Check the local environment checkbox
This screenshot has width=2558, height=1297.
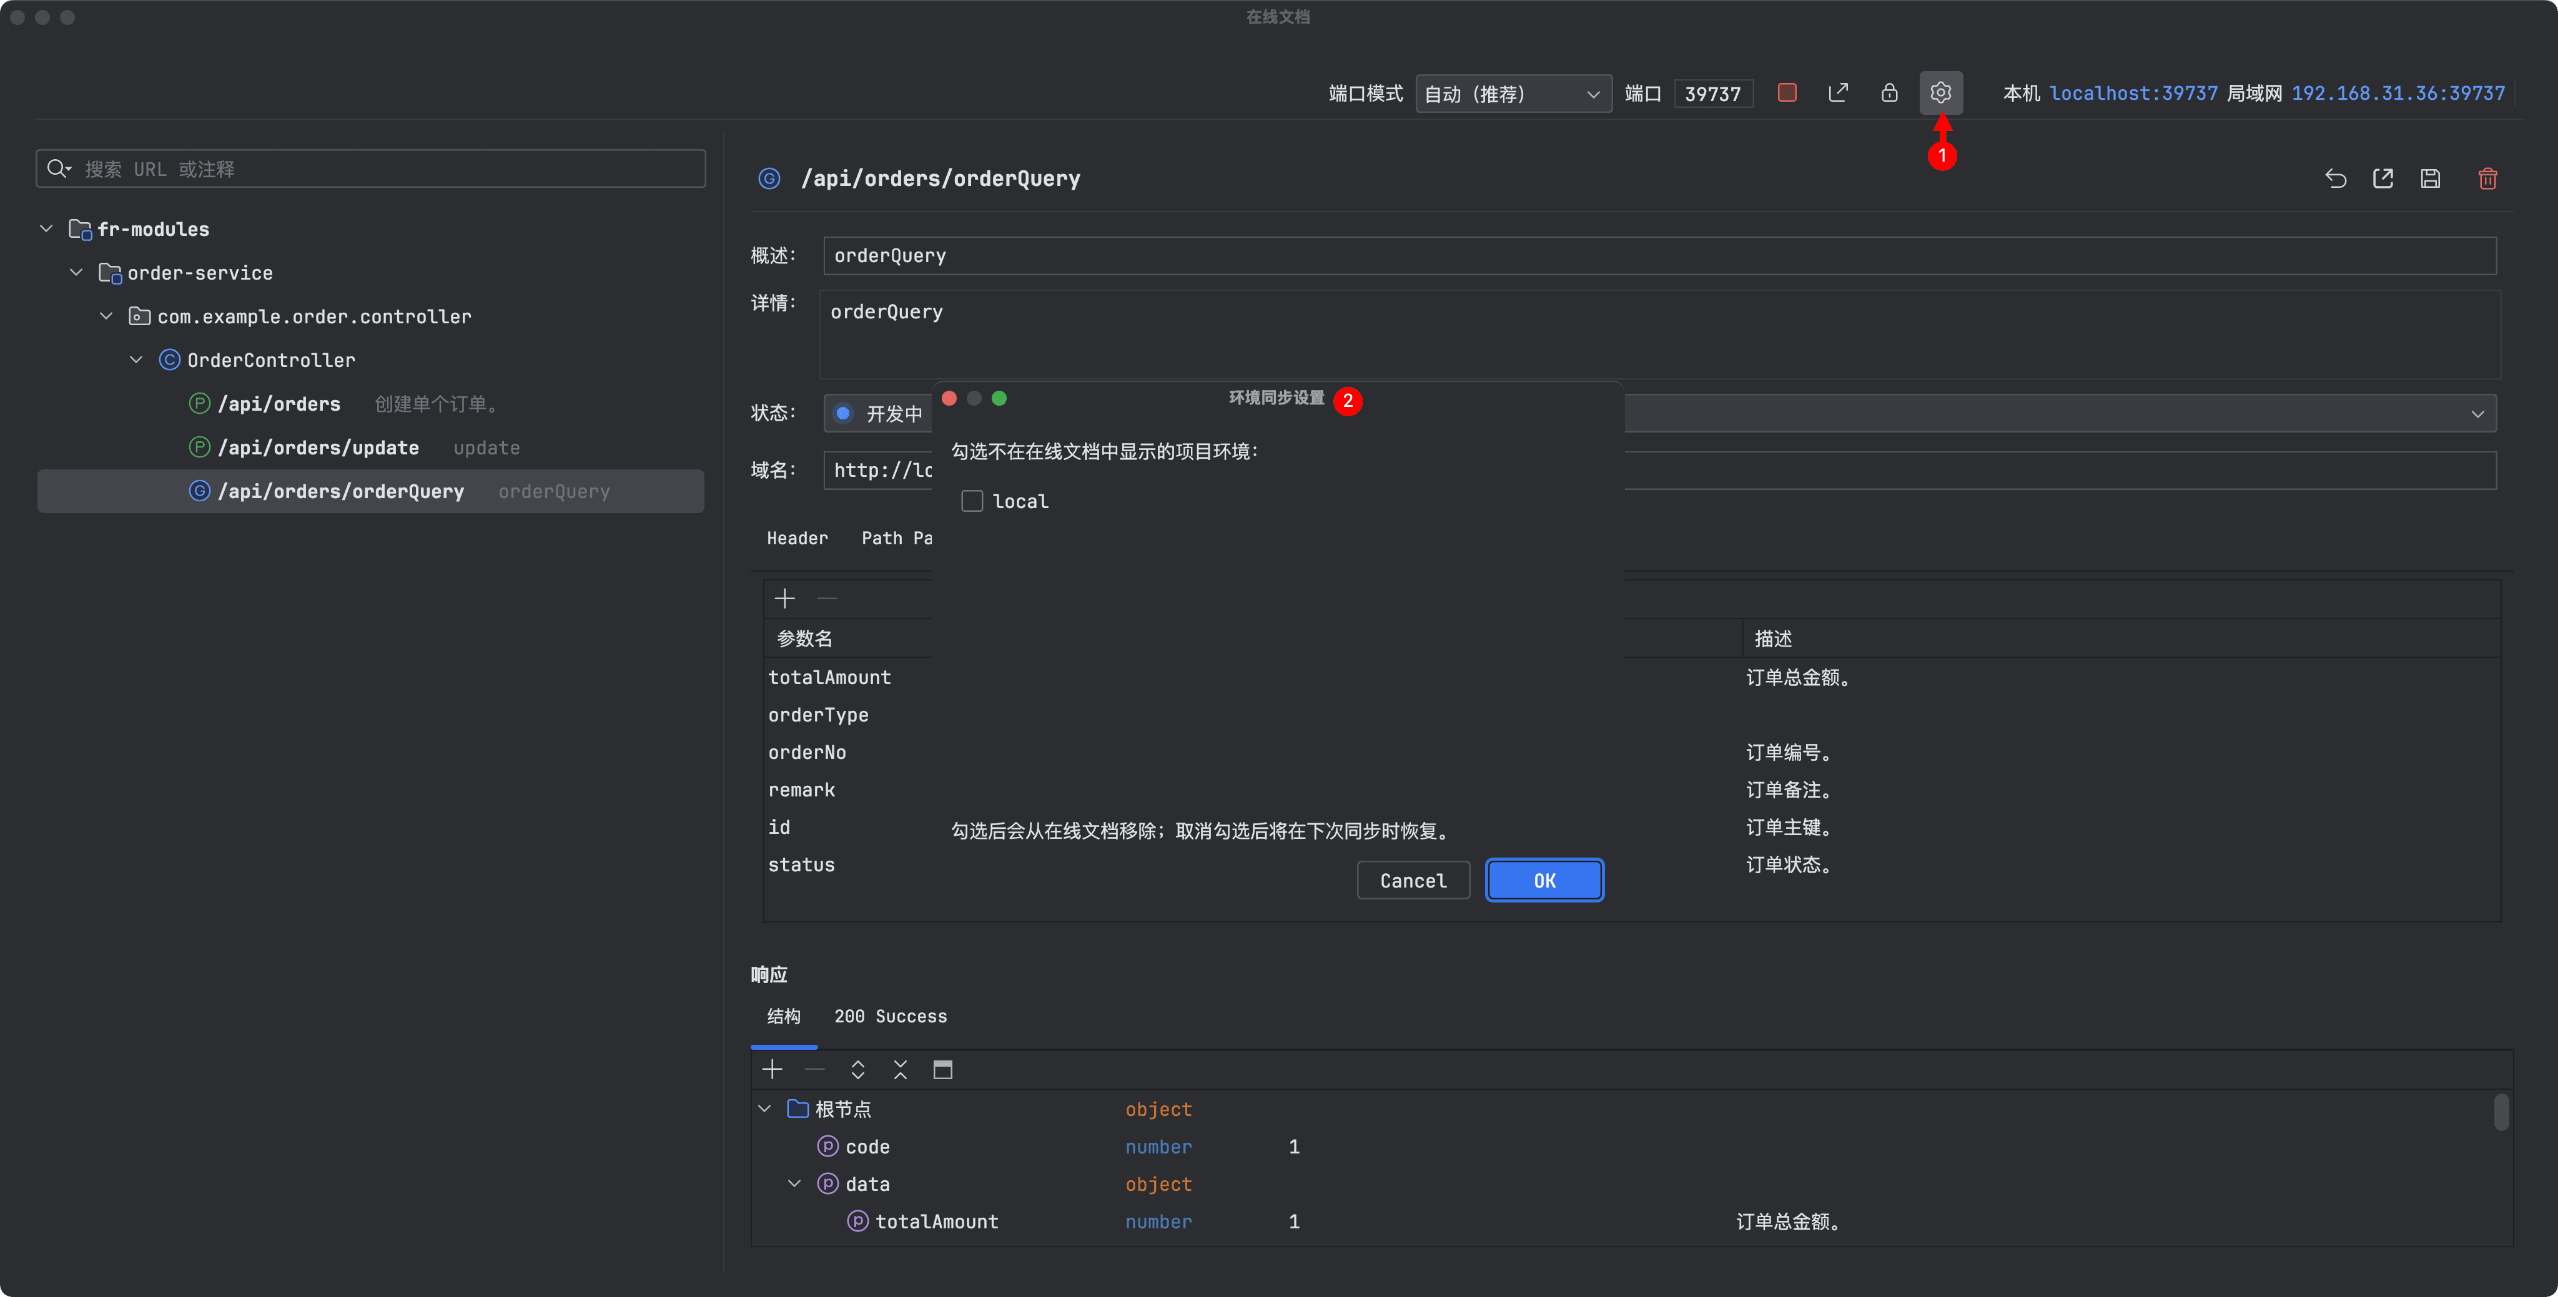[x=972, y=501]
